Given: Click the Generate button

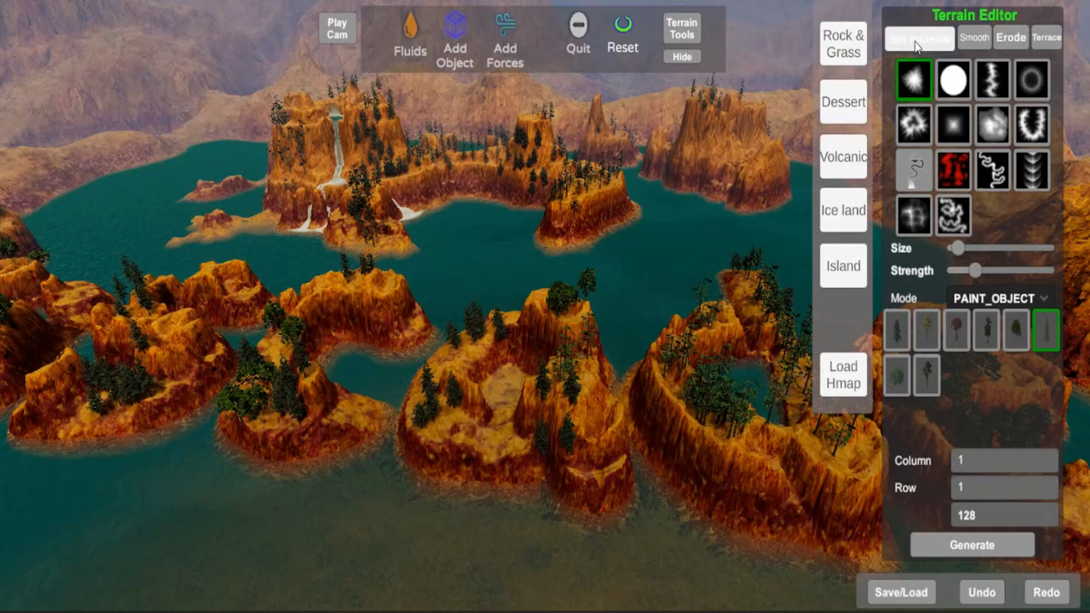Looking at the screenshot, I should click(972, 545).
